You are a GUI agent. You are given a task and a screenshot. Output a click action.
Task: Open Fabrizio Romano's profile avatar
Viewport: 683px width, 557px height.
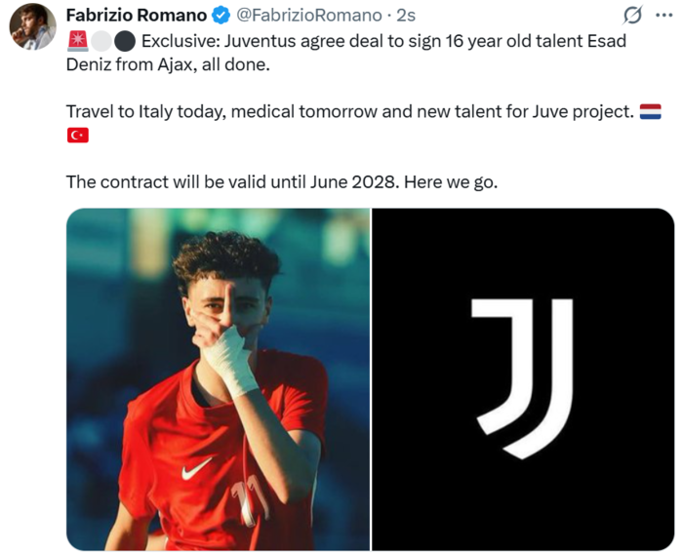pos(32,26)
